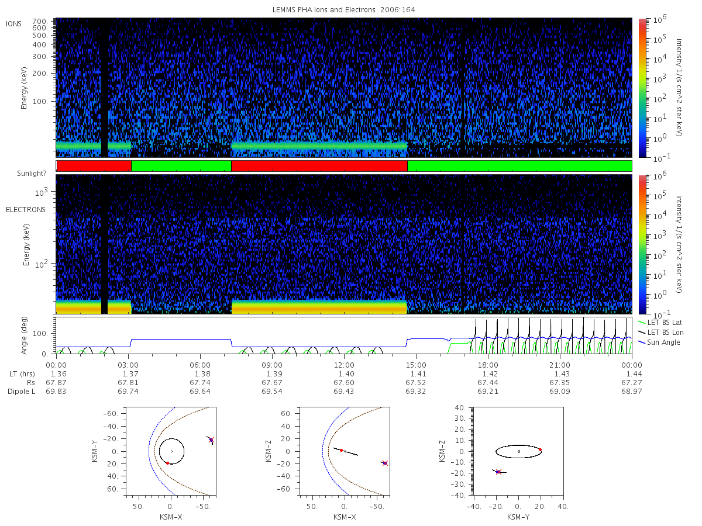Click the black LET BS Lon legend line
The image size is (702, 526).
pos(642,332)
